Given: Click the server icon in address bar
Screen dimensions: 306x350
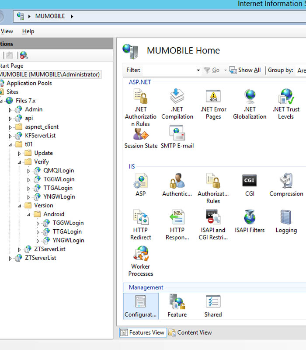Looking at the screenshot, I should point(20,16).
